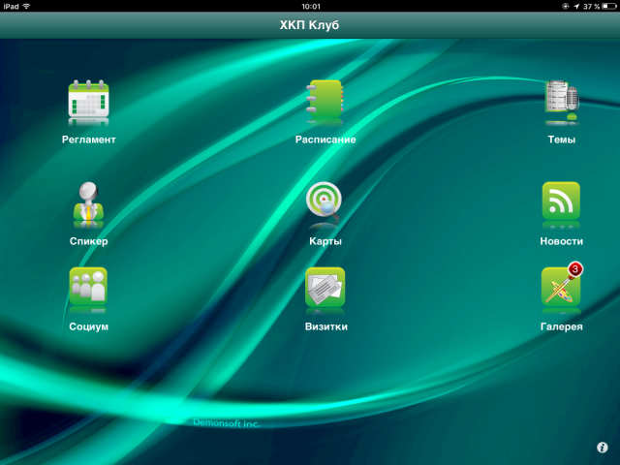The image size is (620, 465).
Task: Open the Темы microphone icon
Action: pyautogui.click(x=562, y=99)
